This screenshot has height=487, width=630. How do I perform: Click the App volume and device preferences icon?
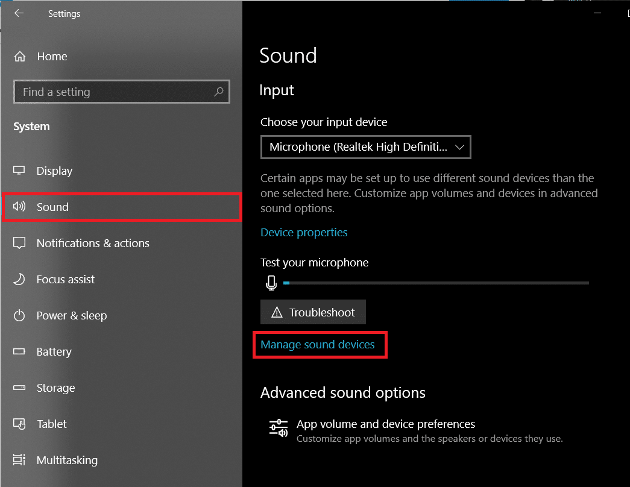[x=279, y=428]
